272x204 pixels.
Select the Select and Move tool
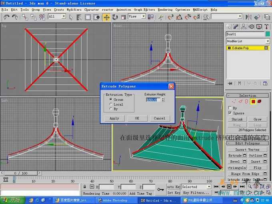[106, 17]
